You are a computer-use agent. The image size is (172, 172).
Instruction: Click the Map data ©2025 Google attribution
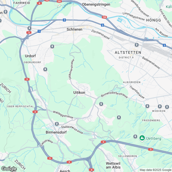point(156,170)
